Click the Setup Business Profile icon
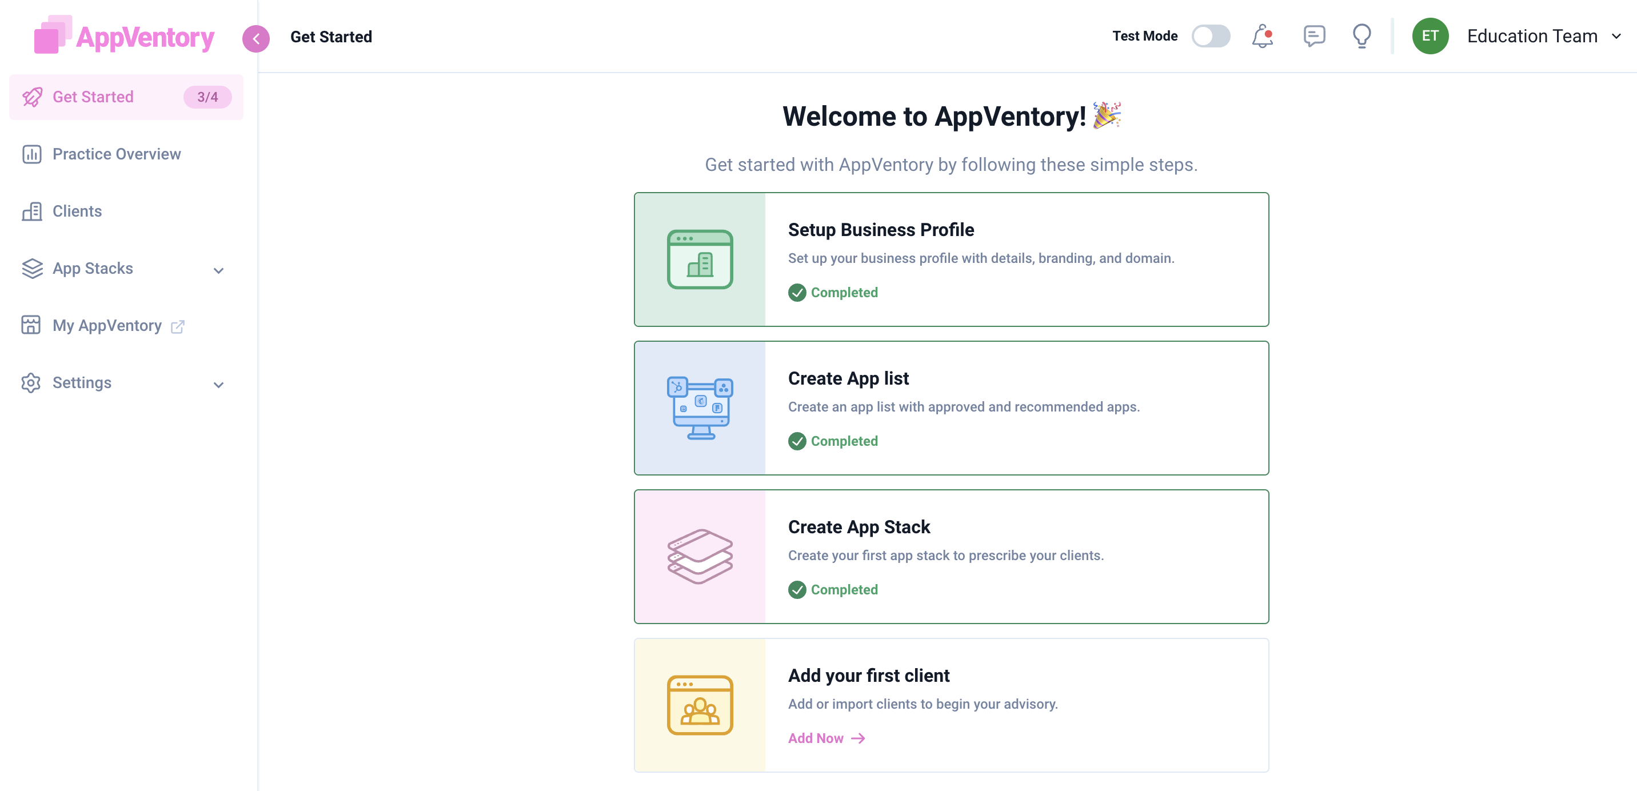Image resolution: width=1637 pixels, height=791 pixels. (x=700, y=259)
